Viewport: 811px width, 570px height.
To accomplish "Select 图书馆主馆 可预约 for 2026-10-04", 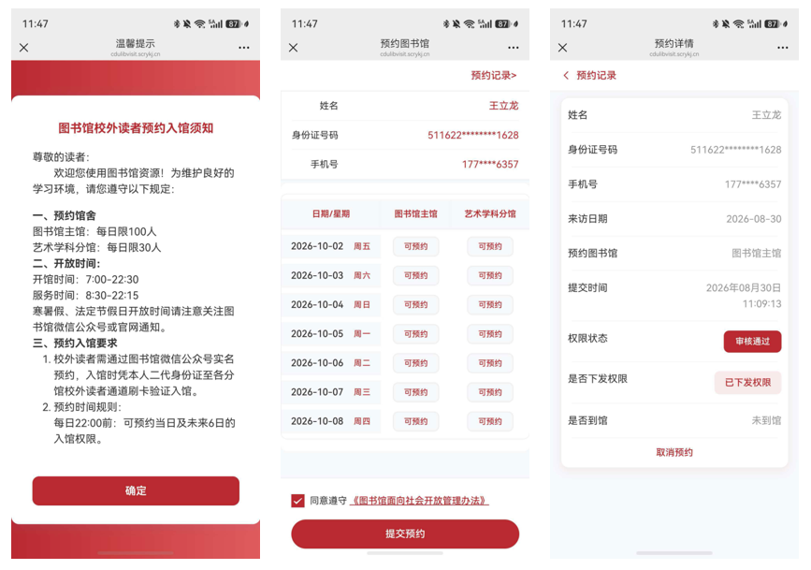I will click(x=416, y=304).
